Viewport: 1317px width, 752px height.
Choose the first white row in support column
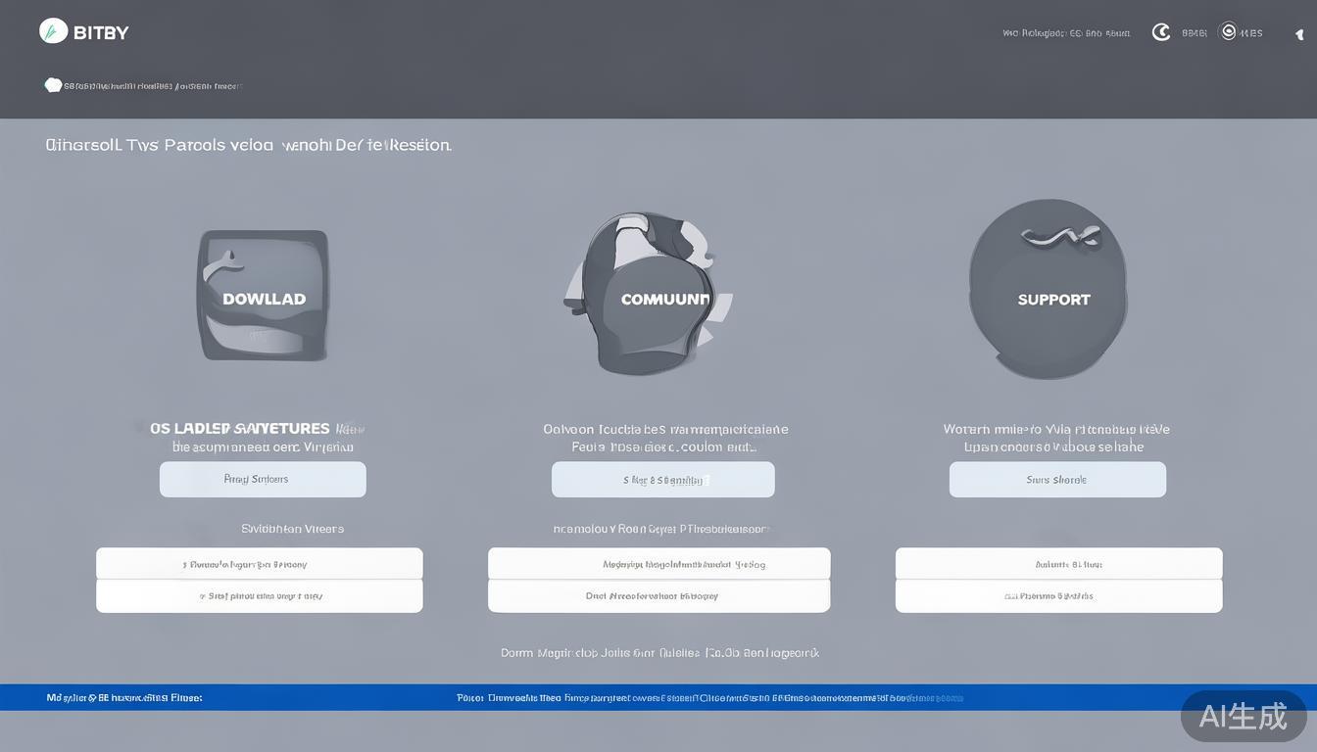click(x=1058, y=564)
